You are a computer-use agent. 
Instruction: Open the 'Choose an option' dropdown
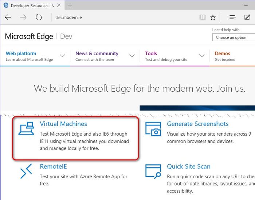point(233,37)
